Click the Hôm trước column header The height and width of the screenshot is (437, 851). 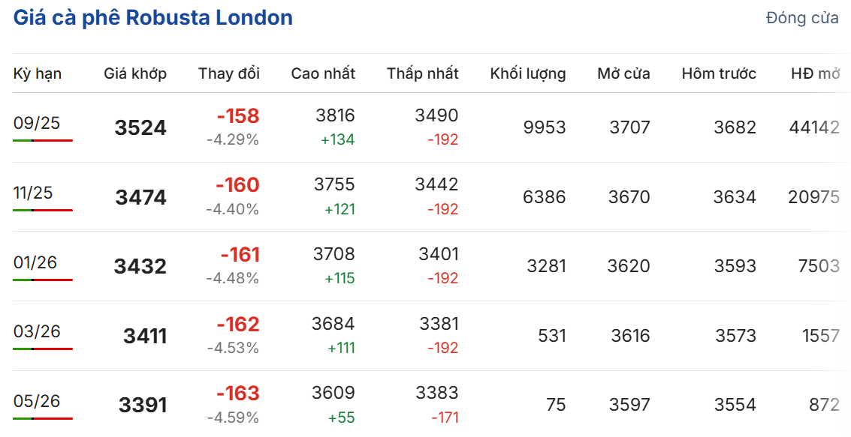(x=719, y=73)
